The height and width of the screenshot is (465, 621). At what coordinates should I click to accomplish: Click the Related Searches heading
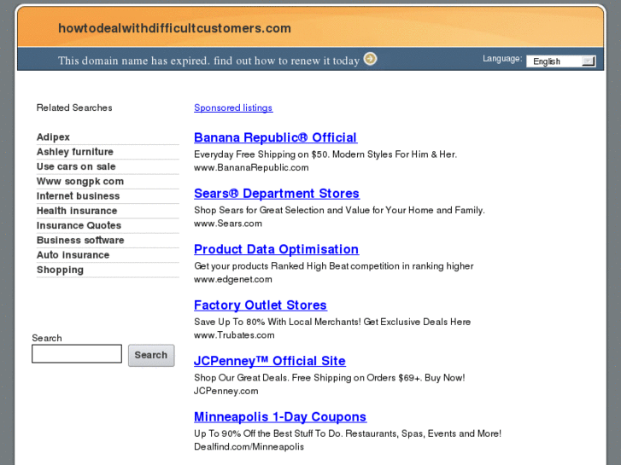pyautogui.click(x=74, y=108)
